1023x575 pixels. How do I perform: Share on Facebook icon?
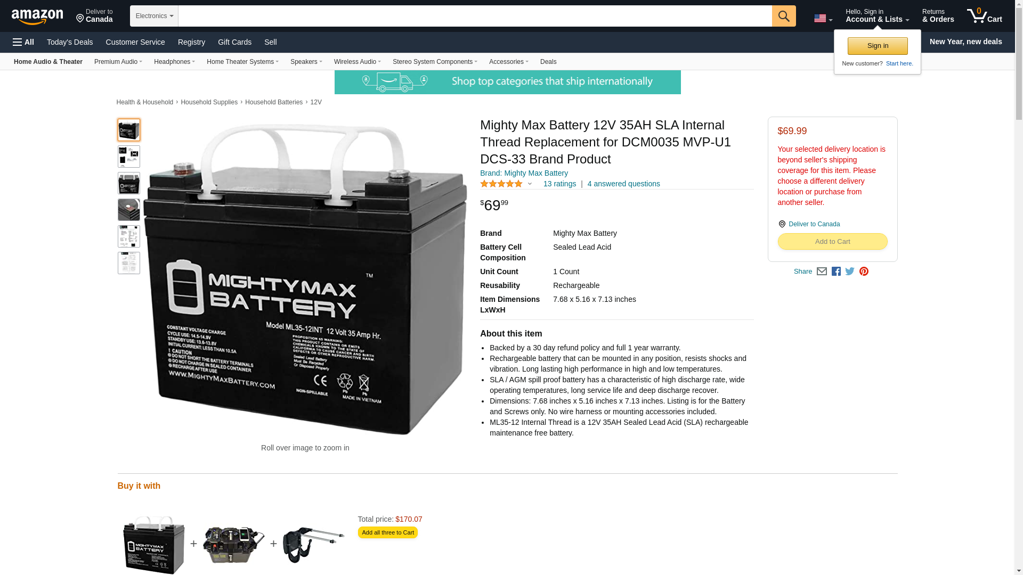click(836, 272)
